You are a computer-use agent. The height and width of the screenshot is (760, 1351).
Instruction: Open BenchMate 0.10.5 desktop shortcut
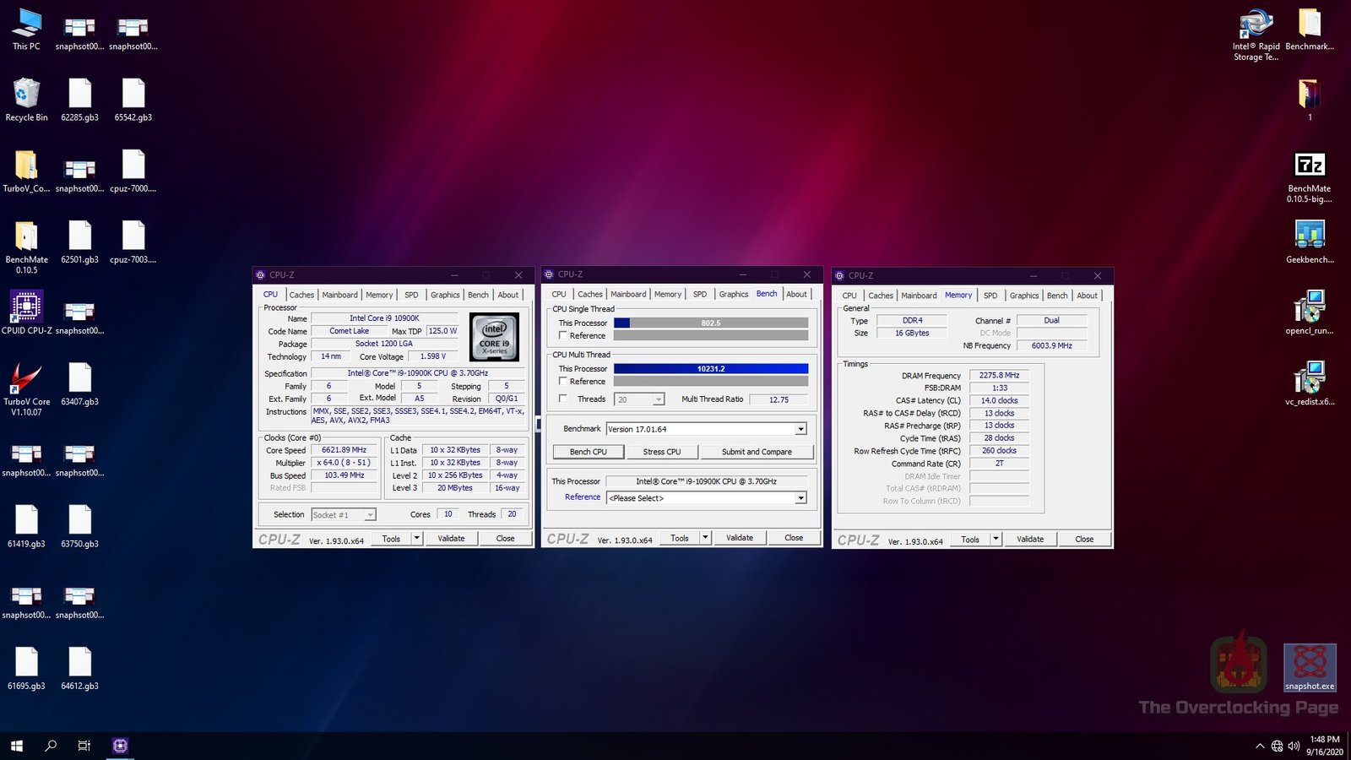26,235
